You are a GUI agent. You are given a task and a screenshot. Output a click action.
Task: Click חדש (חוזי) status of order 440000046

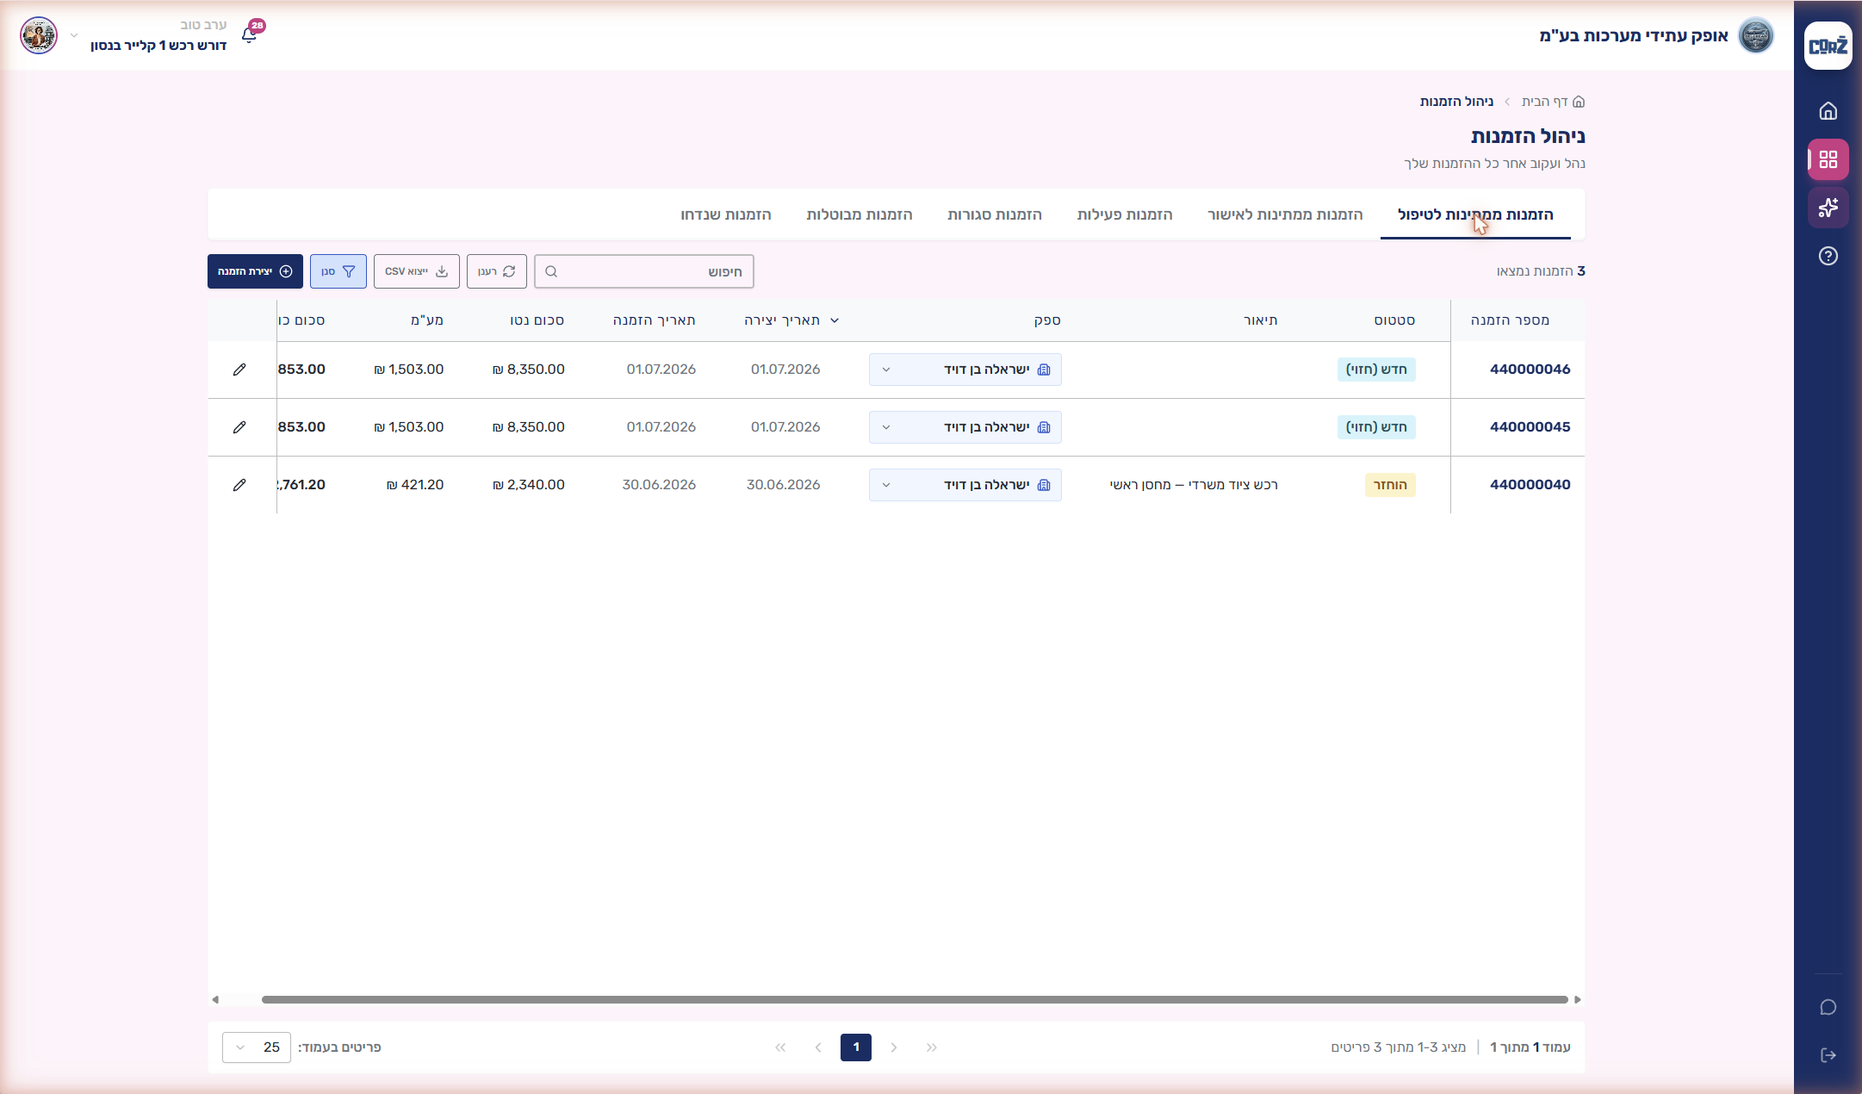click(1376, 370)
